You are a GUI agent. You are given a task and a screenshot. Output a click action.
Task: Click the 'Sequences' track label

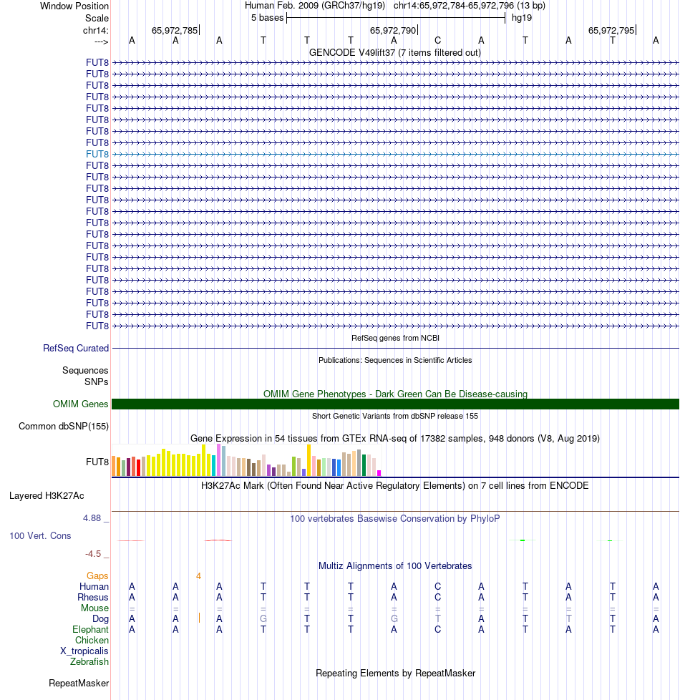85,371
